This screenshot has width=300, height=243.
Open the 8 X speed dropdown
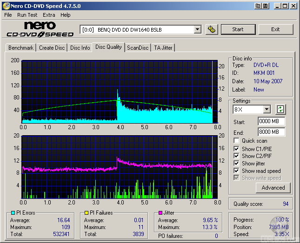(x=267, y=110)
